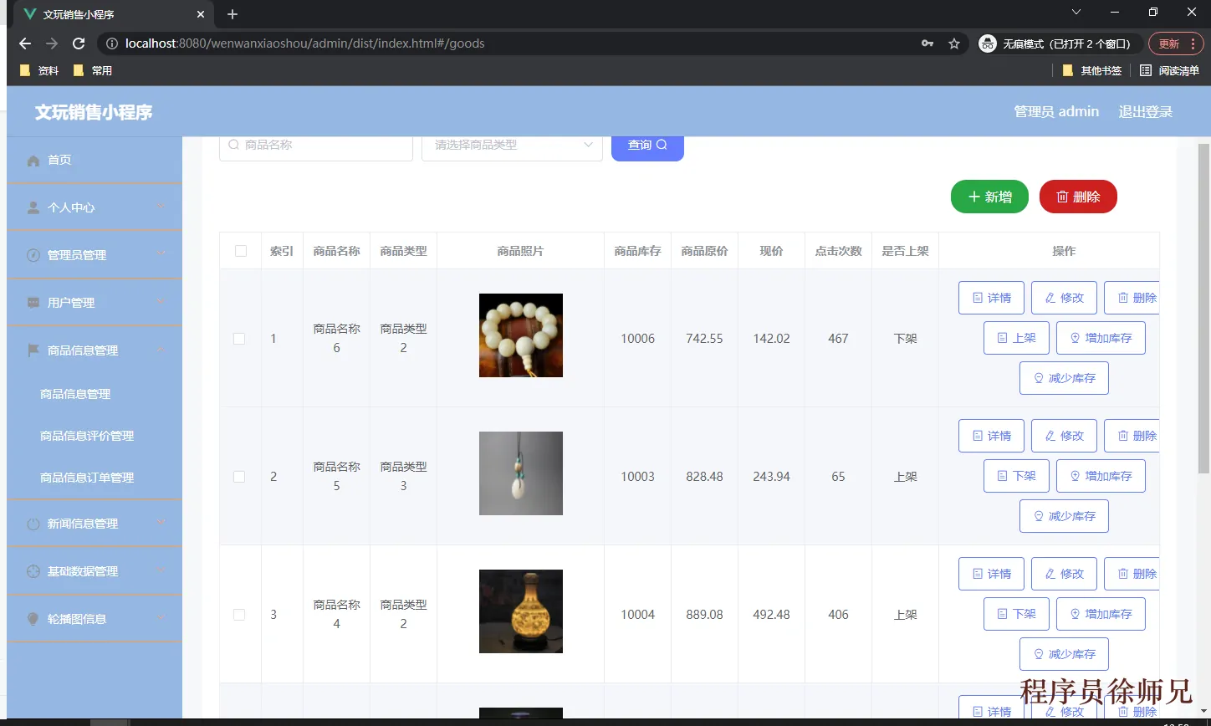
Task: Expand the 基础数据管理 menu arrow
Action: pos(161,570)
